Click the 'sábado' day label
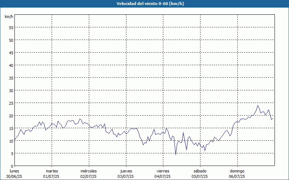 point(200,171)
